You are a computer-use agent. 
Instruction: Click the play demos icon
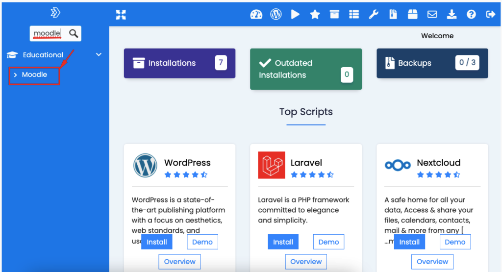coord(295,14)
